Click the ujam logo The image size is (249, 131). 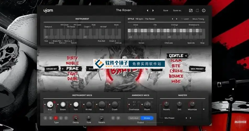click(x=48, y=10)
